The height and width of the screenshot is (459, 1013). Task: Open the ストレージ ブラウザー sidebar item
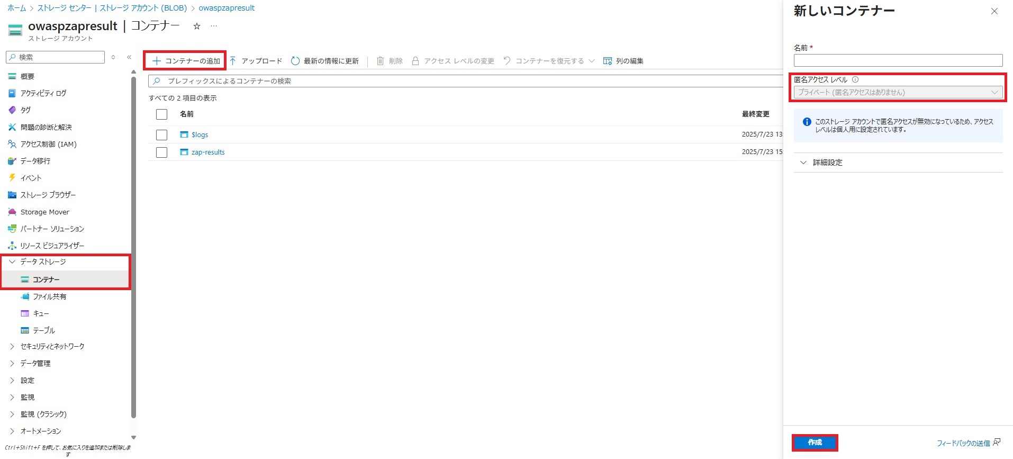pyautogui.click(x=48, y=195)
